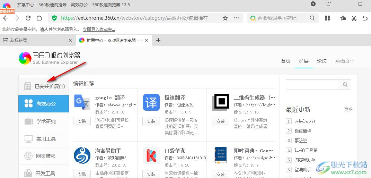Open the browser home page
371x178 pixels.
click(x=39, y=18)
